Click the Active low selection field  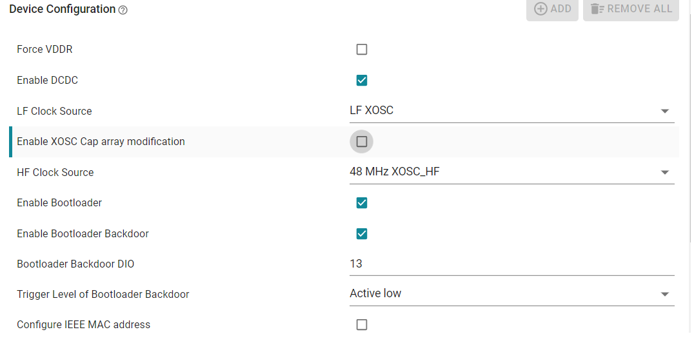511,294
